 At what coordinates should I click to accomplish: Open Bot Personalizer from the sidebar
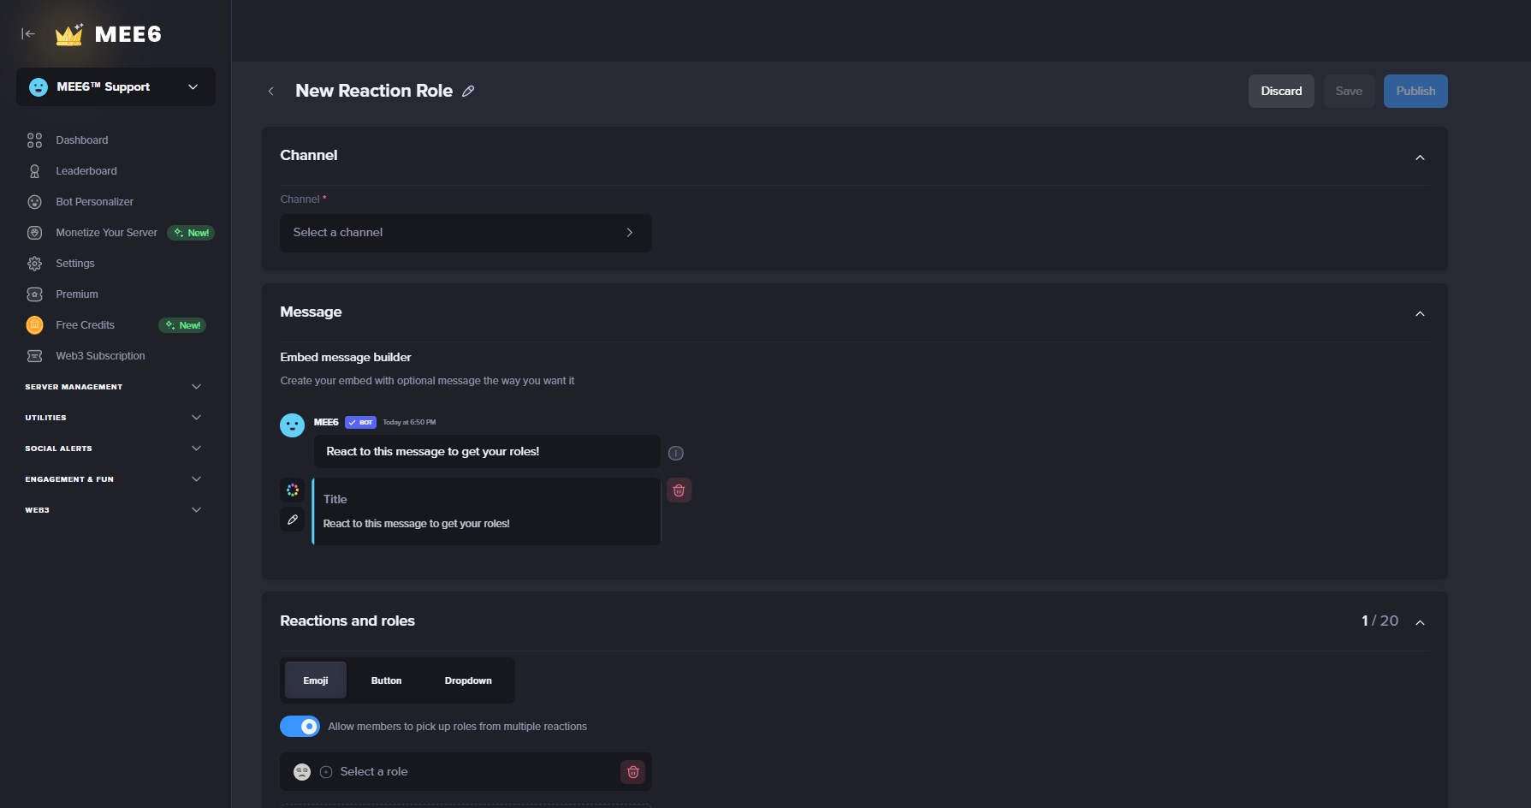pyautogui.click(x=94, y=202)
